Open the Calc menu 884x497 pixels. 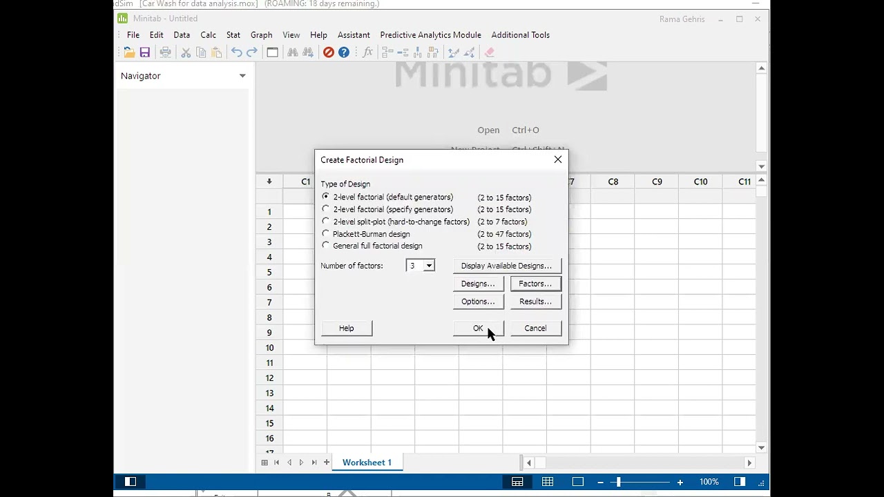209,35
